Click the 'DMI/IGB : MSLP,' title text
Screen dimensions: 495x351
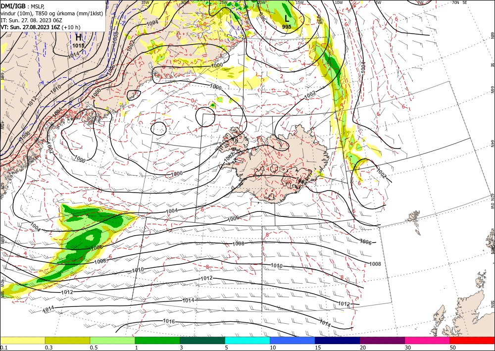pyautogui.click(x=22, y=6)
